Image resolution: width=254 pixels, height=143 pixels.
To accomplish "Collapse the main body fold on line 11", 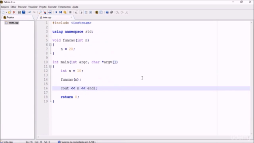I will (x=50, y=66).
